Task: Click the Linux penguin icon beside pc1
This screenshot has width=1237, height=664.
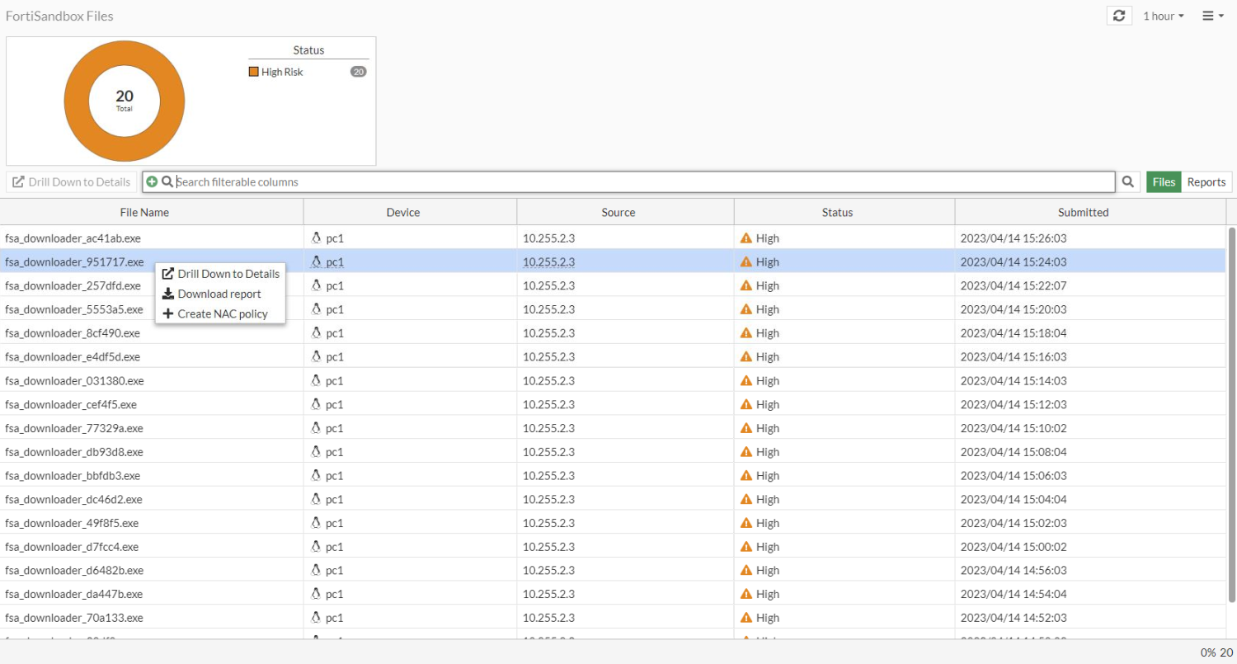Action: [315, 238]
